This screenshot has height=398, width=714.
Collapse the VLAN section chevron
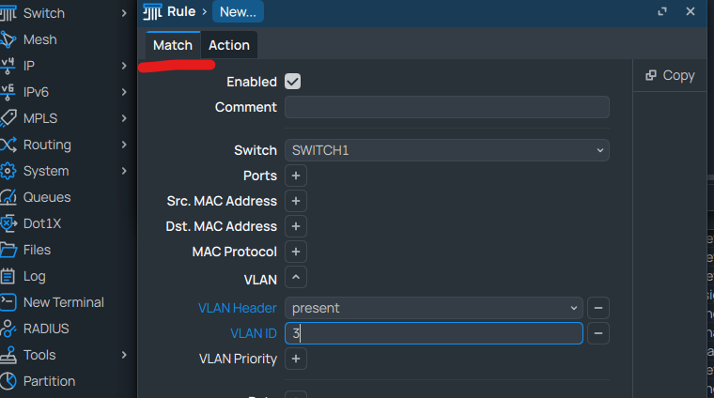pyautogui.click(x=295, y=279)
